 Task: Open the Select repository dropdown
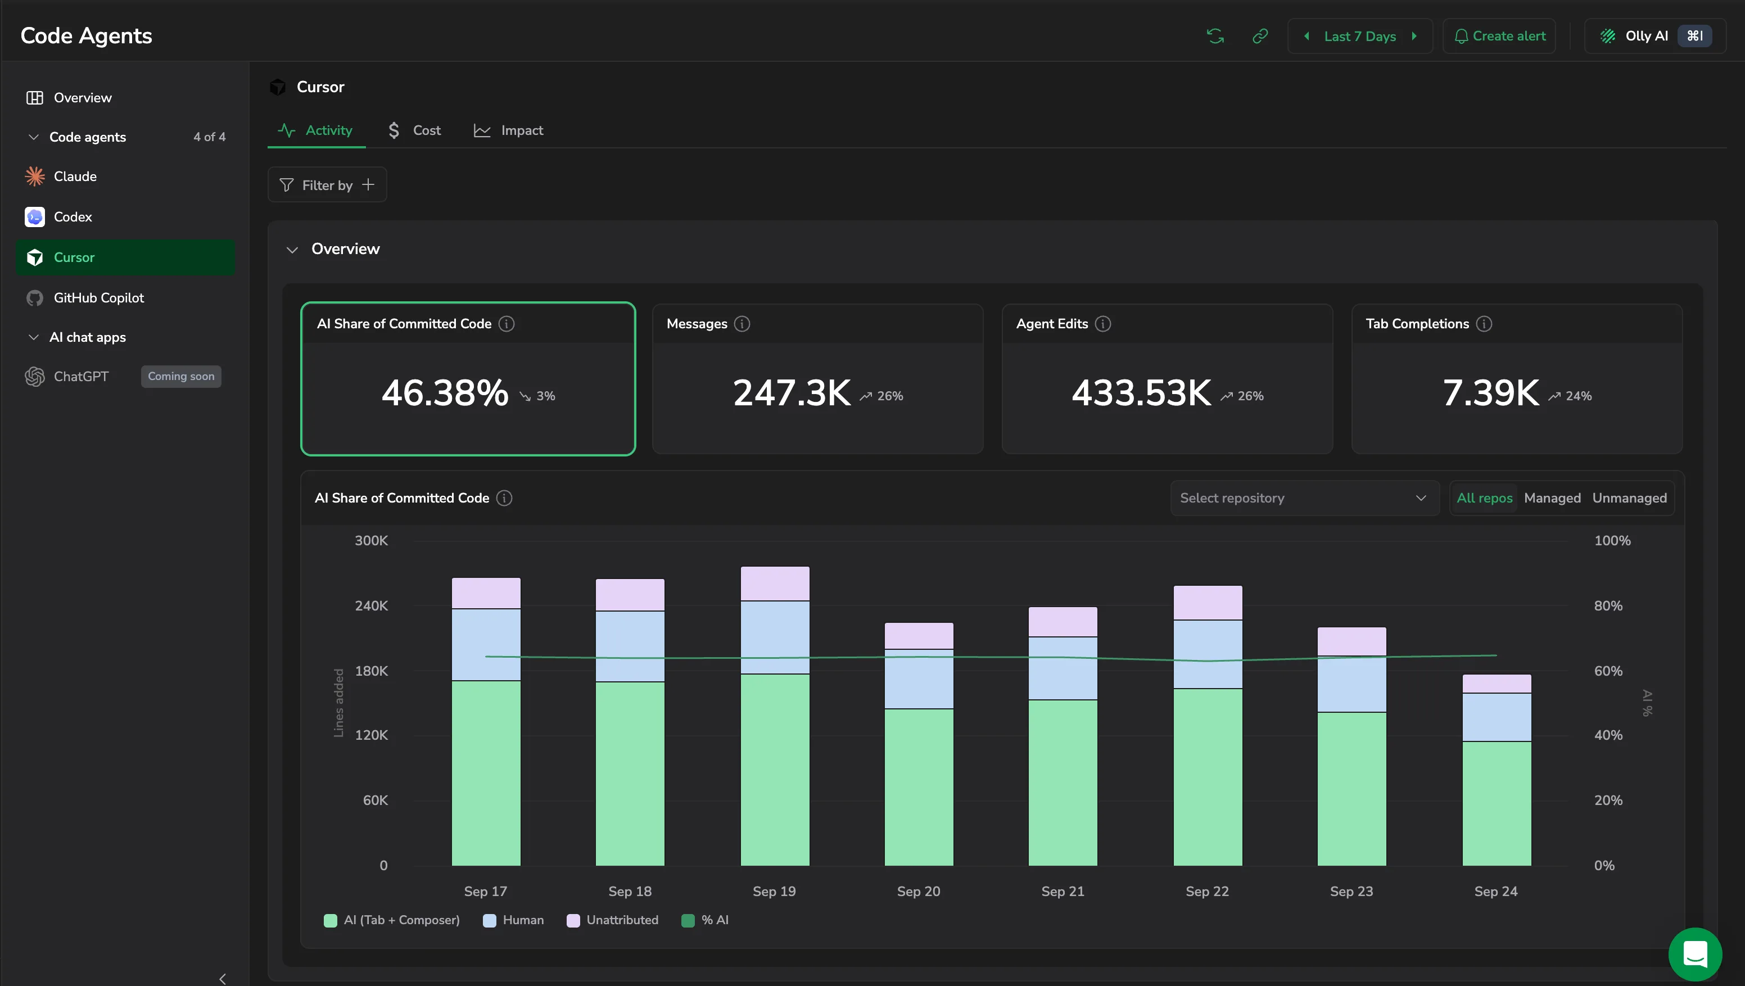[x=1305, y=497]
